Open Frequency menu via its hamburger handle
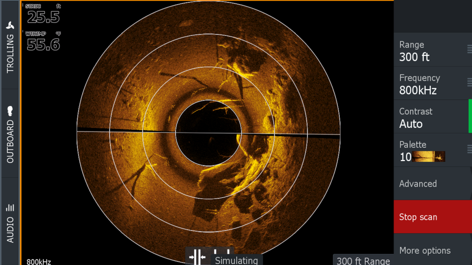This screenshot has width=472, height=265. [469, 82]
